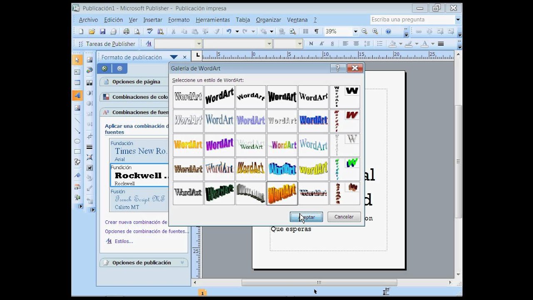Screen dimensions: 533x300
Task: Click Cancelar in the WordArt Gallery
Action: (x=344, y=217)
